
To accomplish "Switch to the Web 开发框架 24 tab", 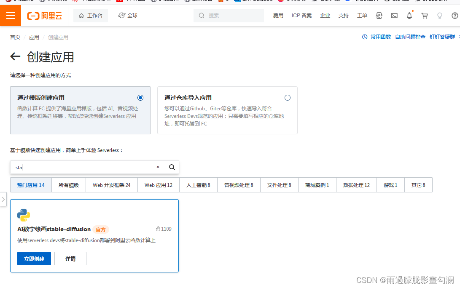I will click(111, 185).
